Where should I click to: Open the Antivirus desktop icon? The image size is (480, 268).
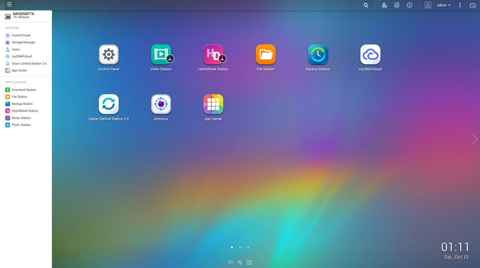pyautogui.click(x=161, y=104)
